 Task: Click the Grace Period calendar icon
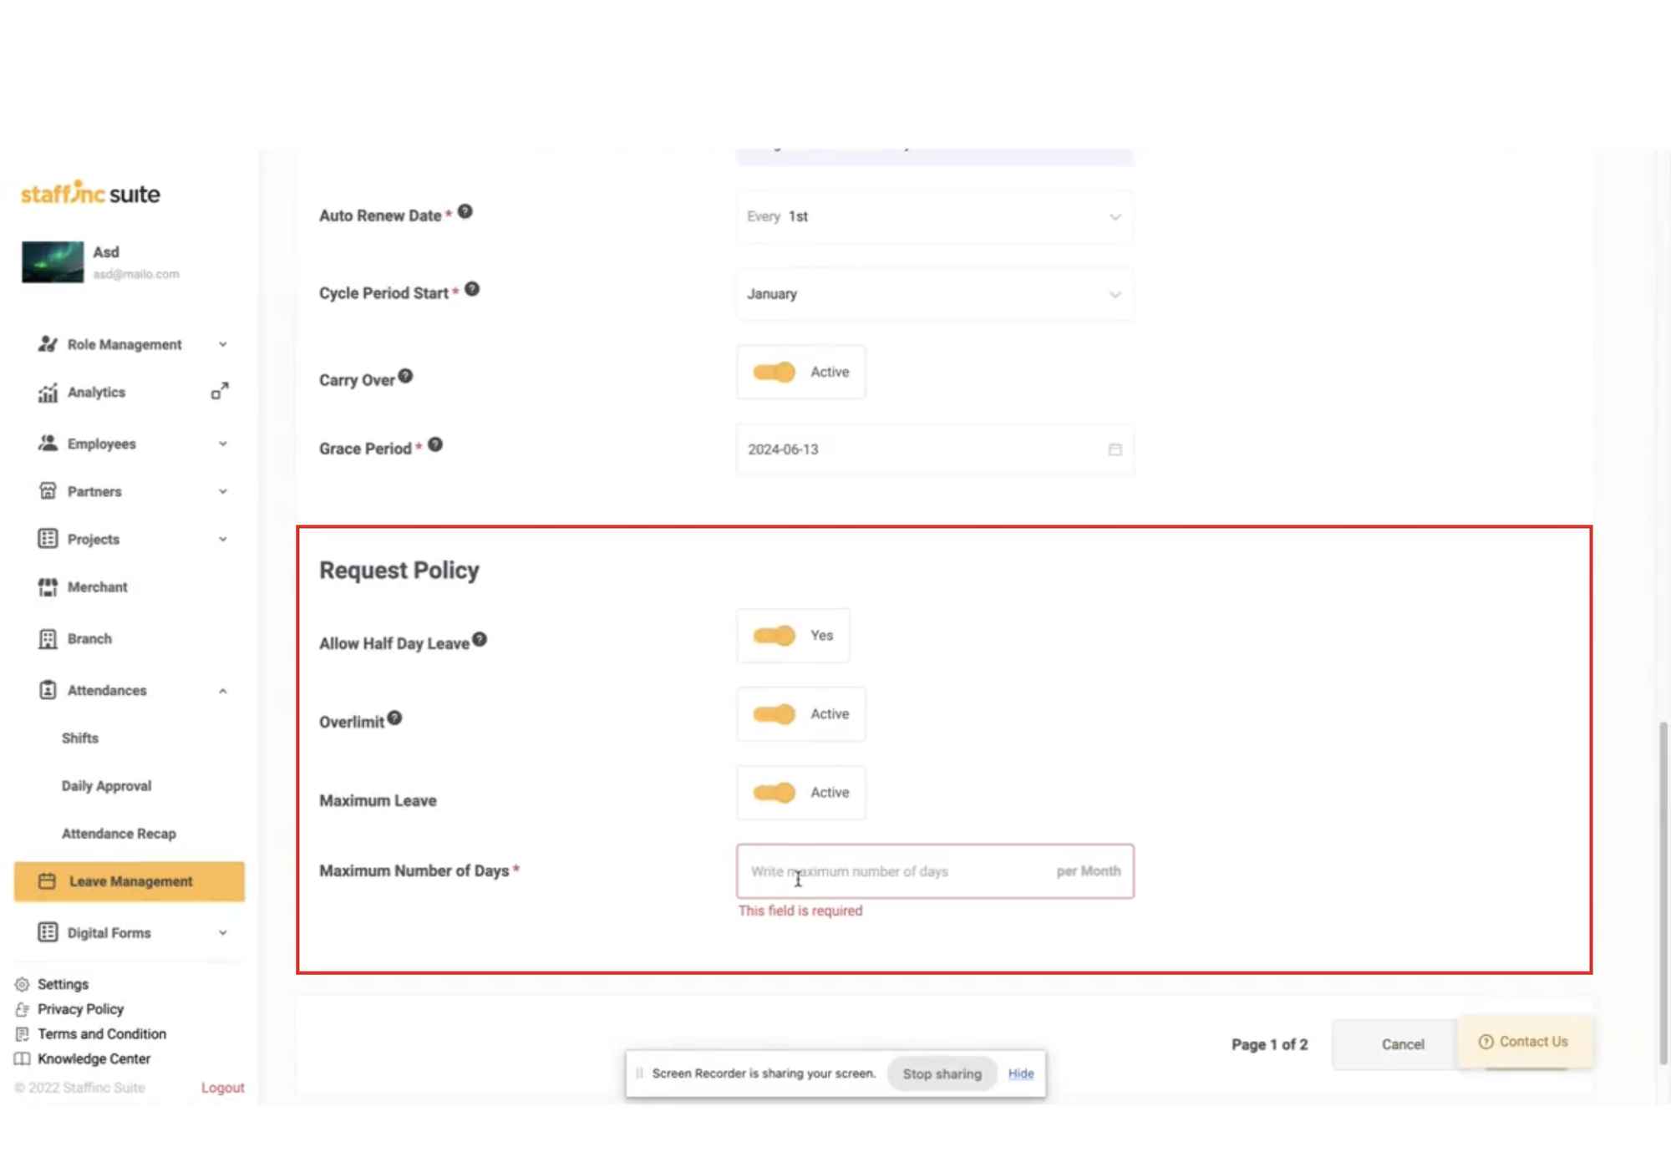(x=1115, y=449)
